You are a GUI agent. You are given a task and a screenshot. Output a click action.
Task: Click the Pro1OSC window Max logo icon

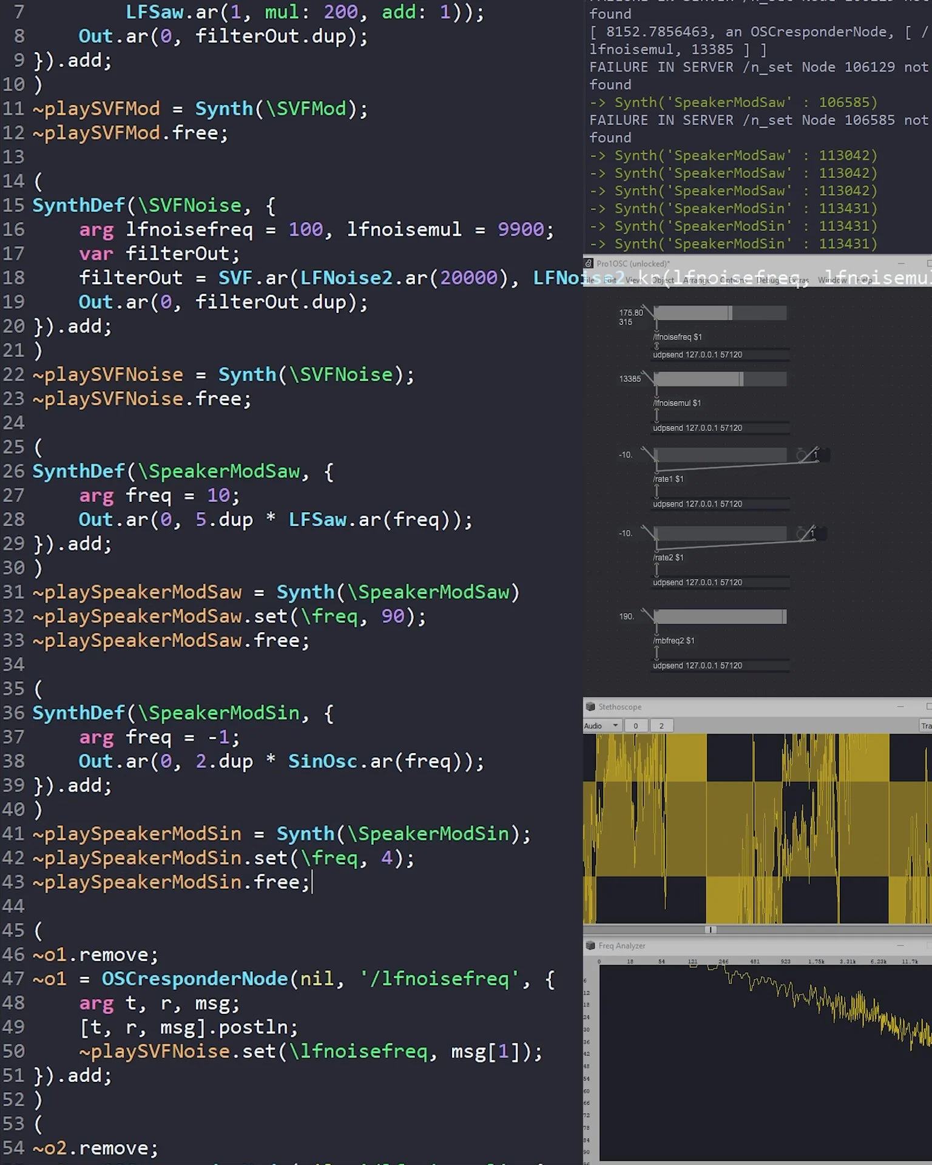point(588,263)
